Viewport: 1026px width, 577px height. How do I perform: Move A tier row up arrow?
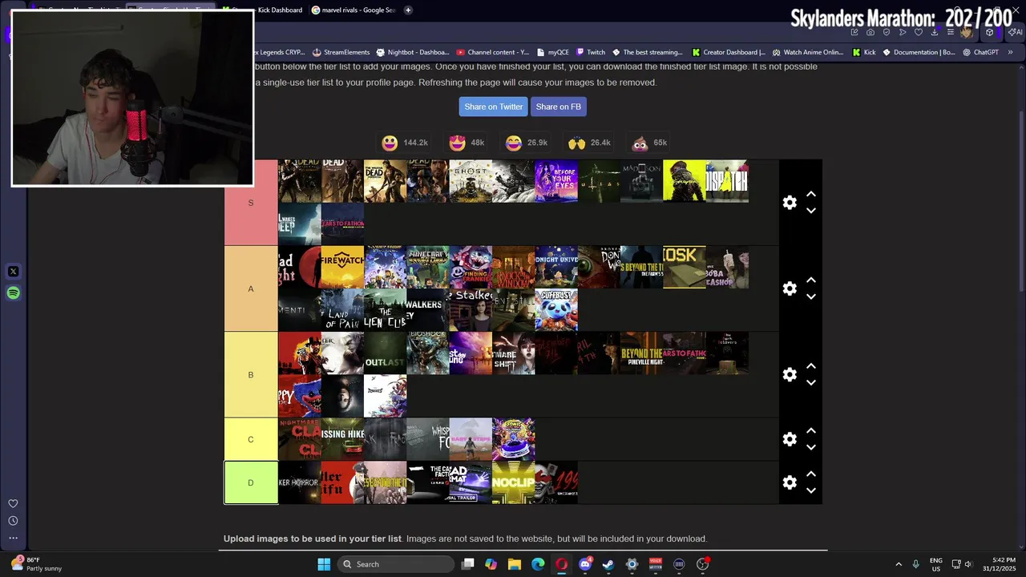click(x=811, y=280)
